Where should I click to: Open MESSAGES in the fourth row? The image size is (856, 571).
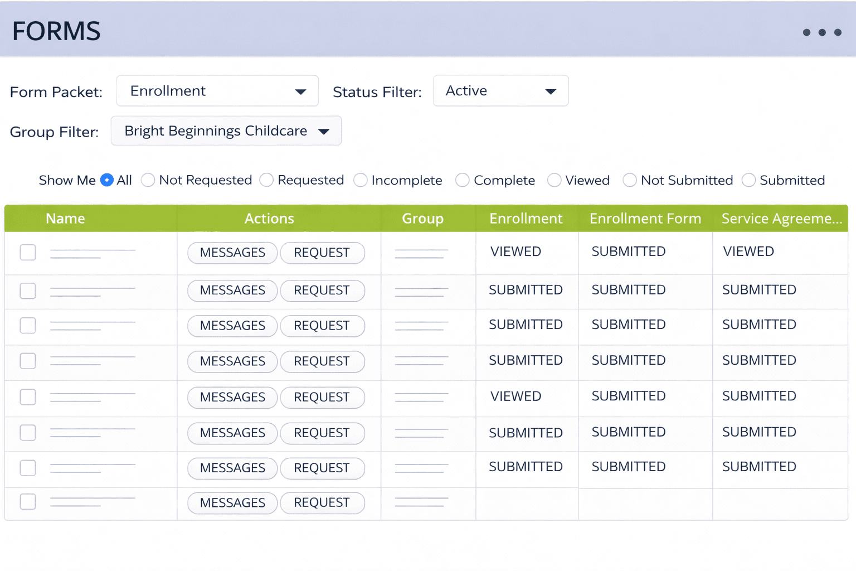point(232,361)
